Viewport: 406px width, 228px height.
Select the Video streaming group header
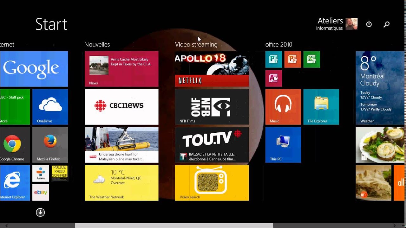point(196,45)
